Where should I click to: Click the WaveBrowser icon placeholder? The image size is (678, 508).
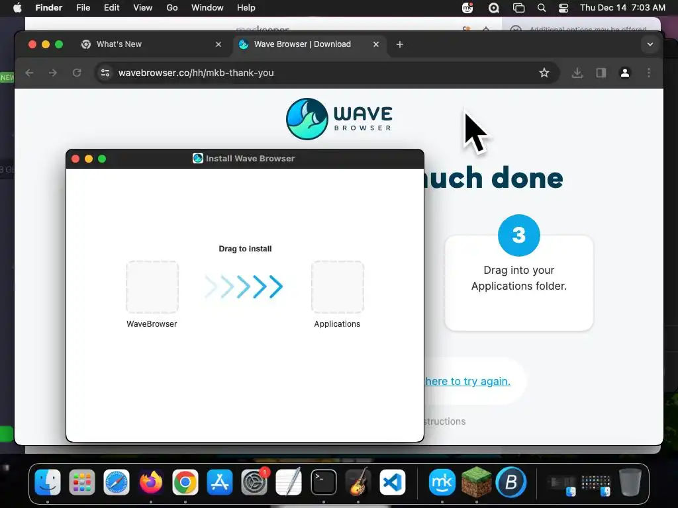point(152,287)
